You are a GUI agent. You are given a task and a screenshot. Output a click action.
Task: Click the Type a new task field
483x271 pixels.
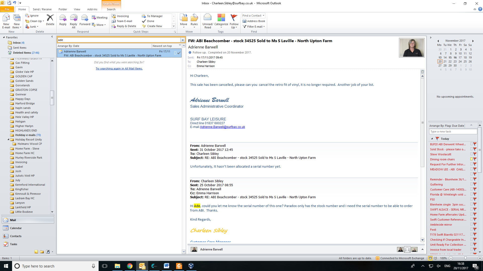[453, 131]
